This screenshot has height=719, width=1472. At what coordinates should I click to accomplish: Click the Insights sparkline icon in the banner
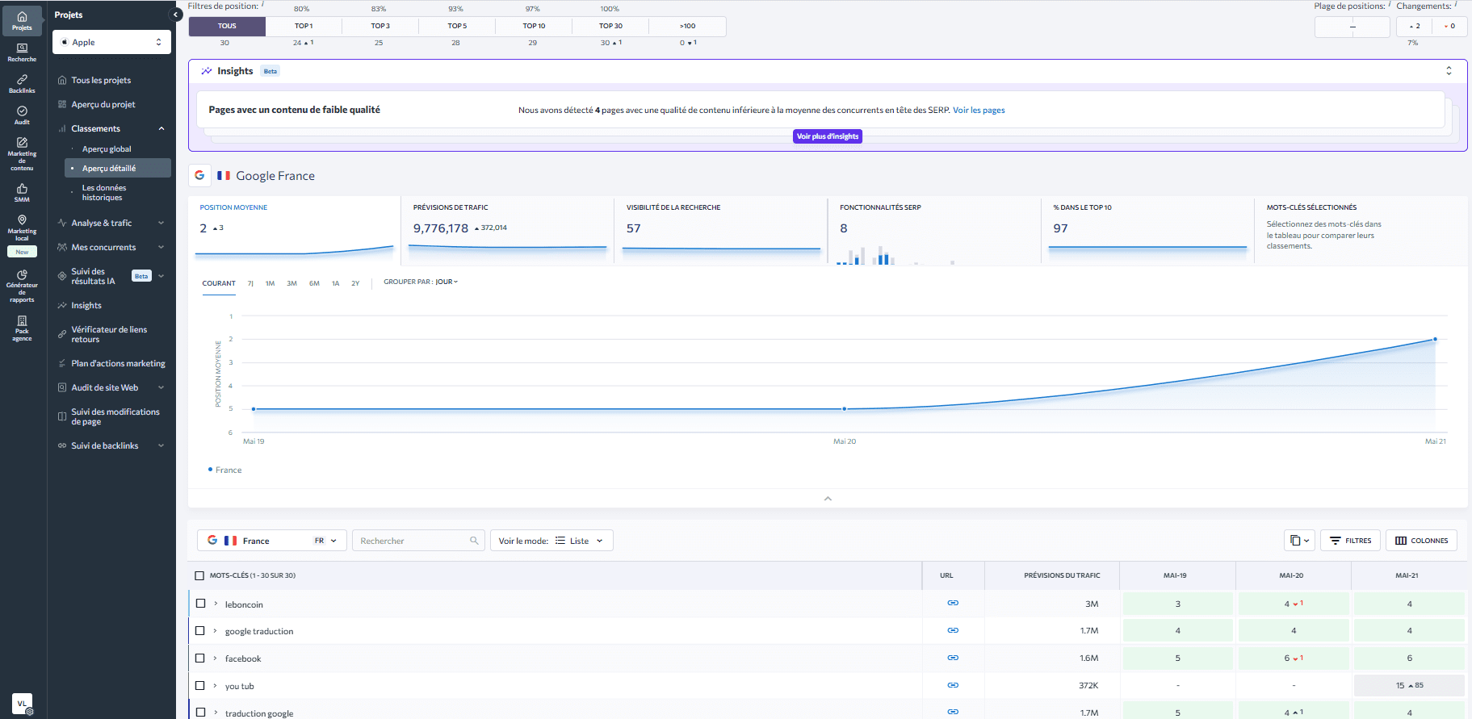[207, 71]
